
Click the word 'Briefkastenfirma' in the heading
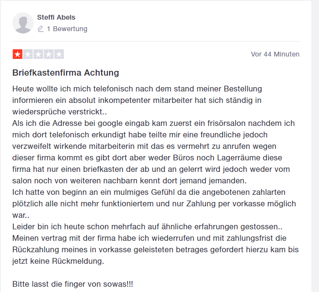(x=47, y=73)
